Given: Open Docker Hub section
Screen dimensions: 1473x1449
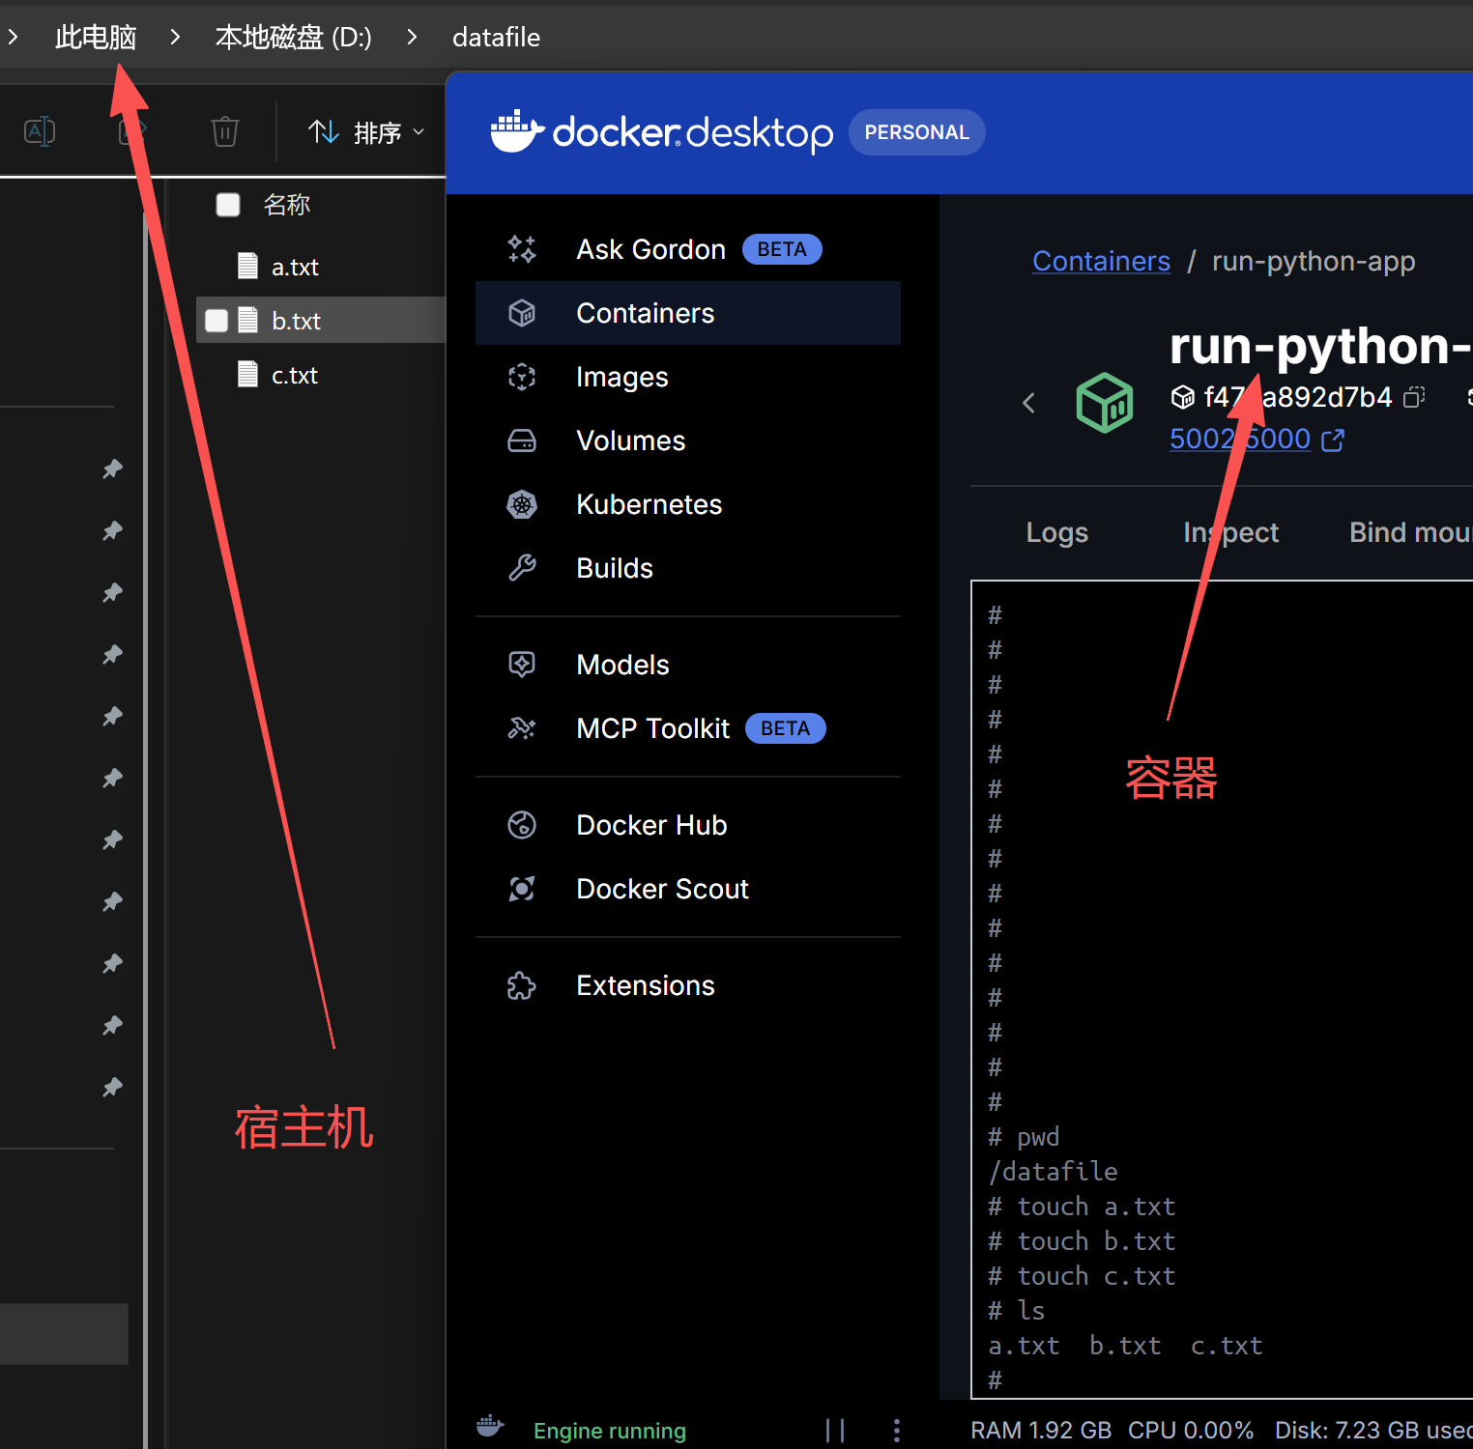Looking at the screenshot, I should (x=688, y=825).
